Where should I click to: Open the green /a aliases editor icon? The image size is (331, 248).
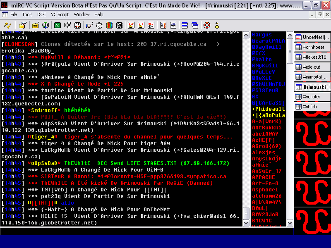click(57, 25)
